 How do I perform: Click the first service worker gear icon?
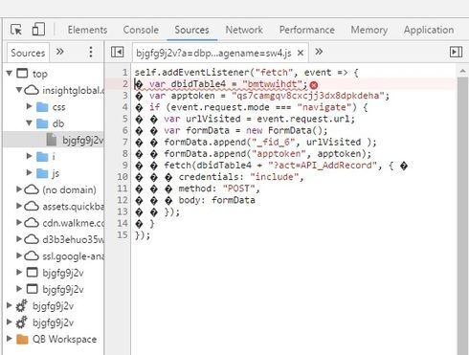21,306
